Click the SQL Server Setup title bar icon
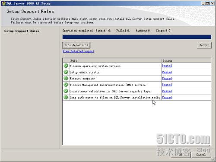216x162 pixels. (x=3, y=3)
